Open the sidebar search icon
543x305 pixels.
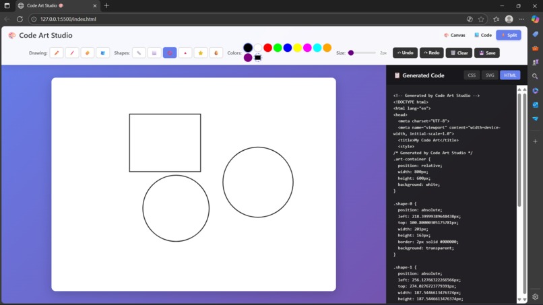[536, 76]
